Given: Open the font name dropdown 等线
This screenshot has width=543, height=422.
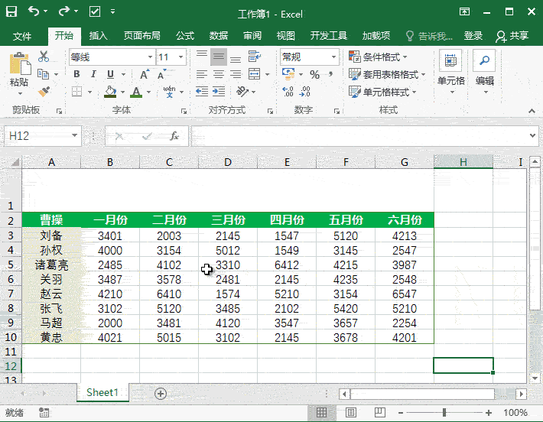Looking at the screenshot, I should click(x=150, y=57).
